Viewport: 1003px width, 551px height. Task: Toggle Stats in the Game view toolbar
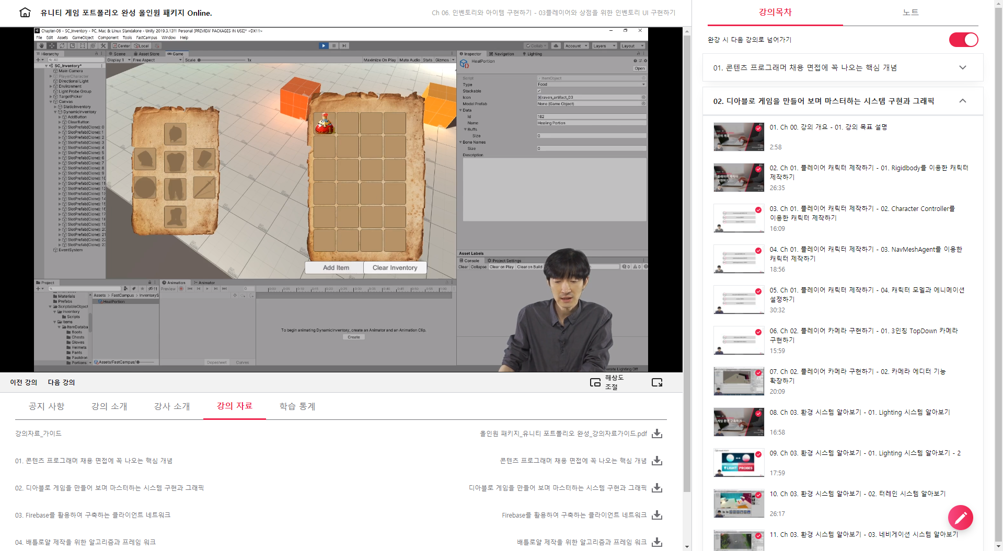[428, 60]
